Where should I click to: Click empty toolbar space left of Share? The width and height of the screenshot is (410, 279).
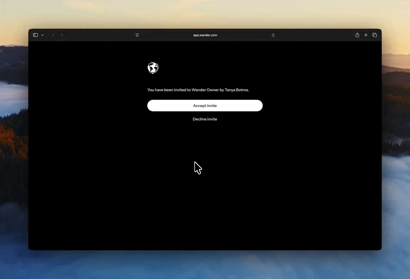314,35
